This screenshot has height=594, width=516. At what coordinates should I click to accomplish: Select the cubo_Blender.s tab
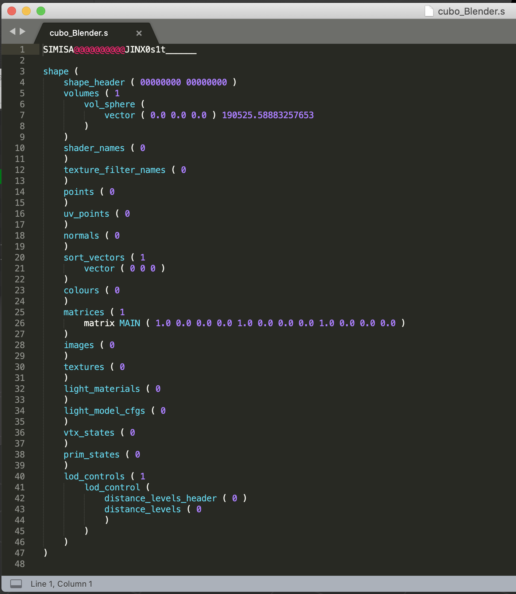[x=79, y=33]
